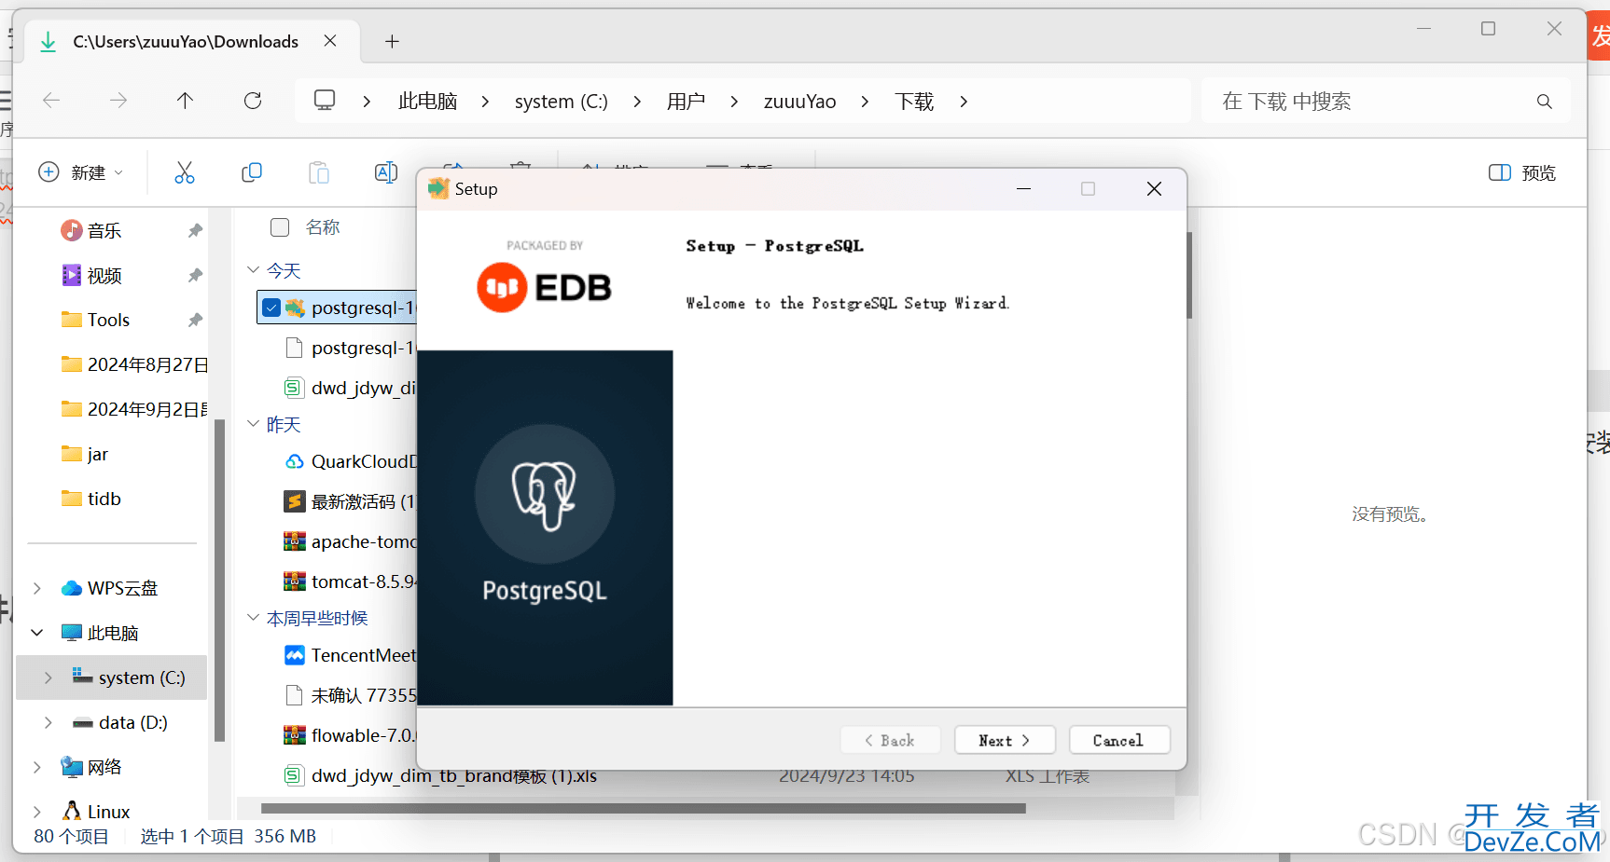Go up one folder level
1610x862 pixels.
tap(186, 101)
